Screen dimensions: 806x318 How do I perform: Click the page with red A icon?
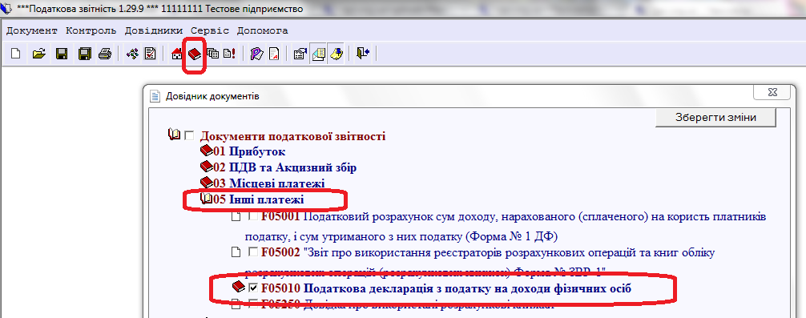[x=274, y=54]
